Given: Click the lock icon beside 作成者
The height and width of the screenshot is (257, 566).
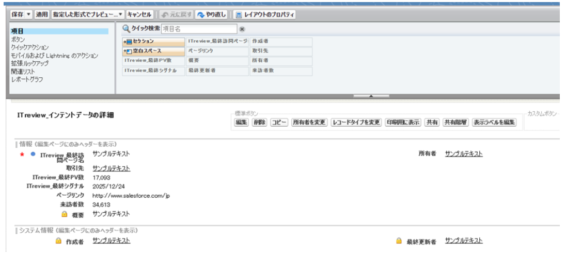Looking at the screenshot, I should (x=58, y=241).
